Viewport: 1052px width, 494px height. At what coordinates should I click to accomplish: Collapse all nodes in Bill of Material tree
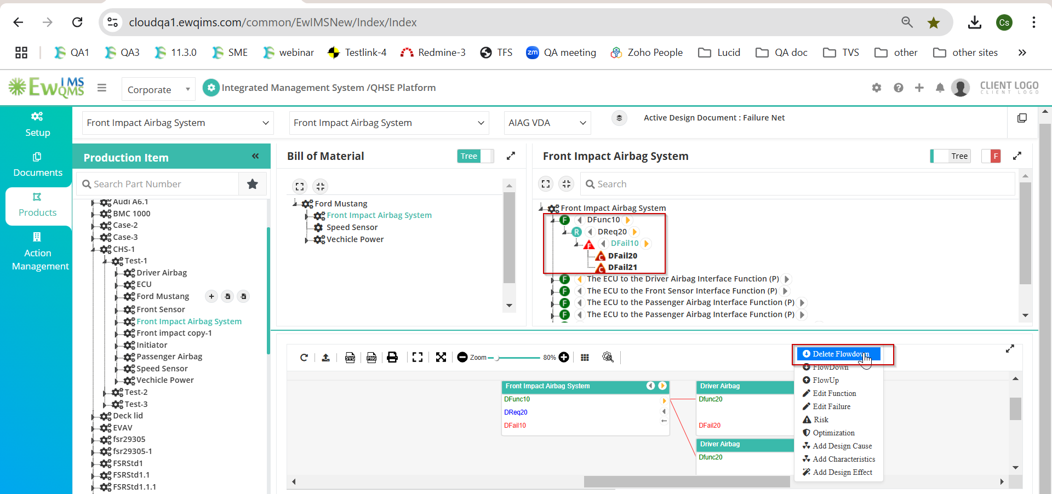pyautogui.click(x=321, y=186)
